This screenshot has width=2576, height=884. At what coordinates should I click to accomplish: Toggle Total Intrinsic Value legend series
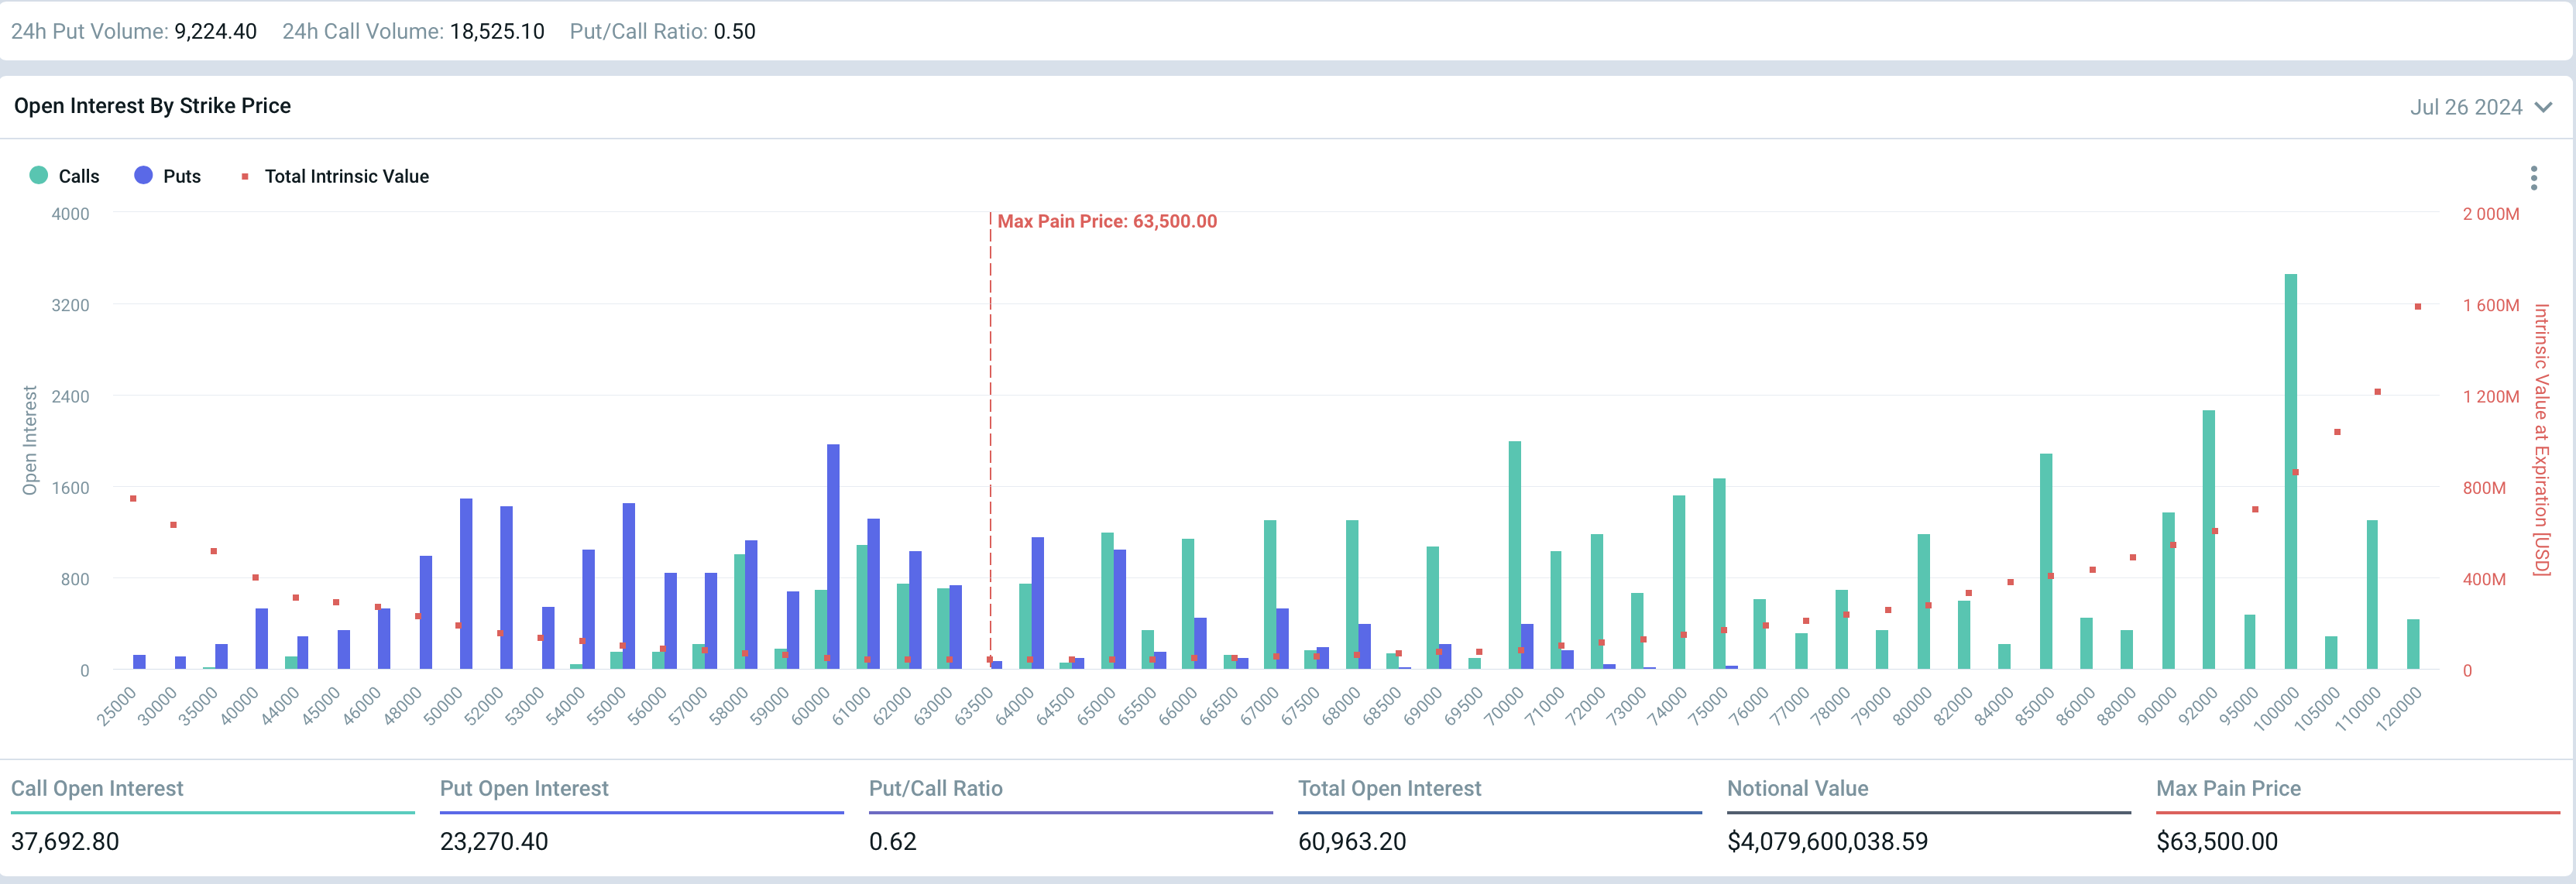tap(346, 176)
